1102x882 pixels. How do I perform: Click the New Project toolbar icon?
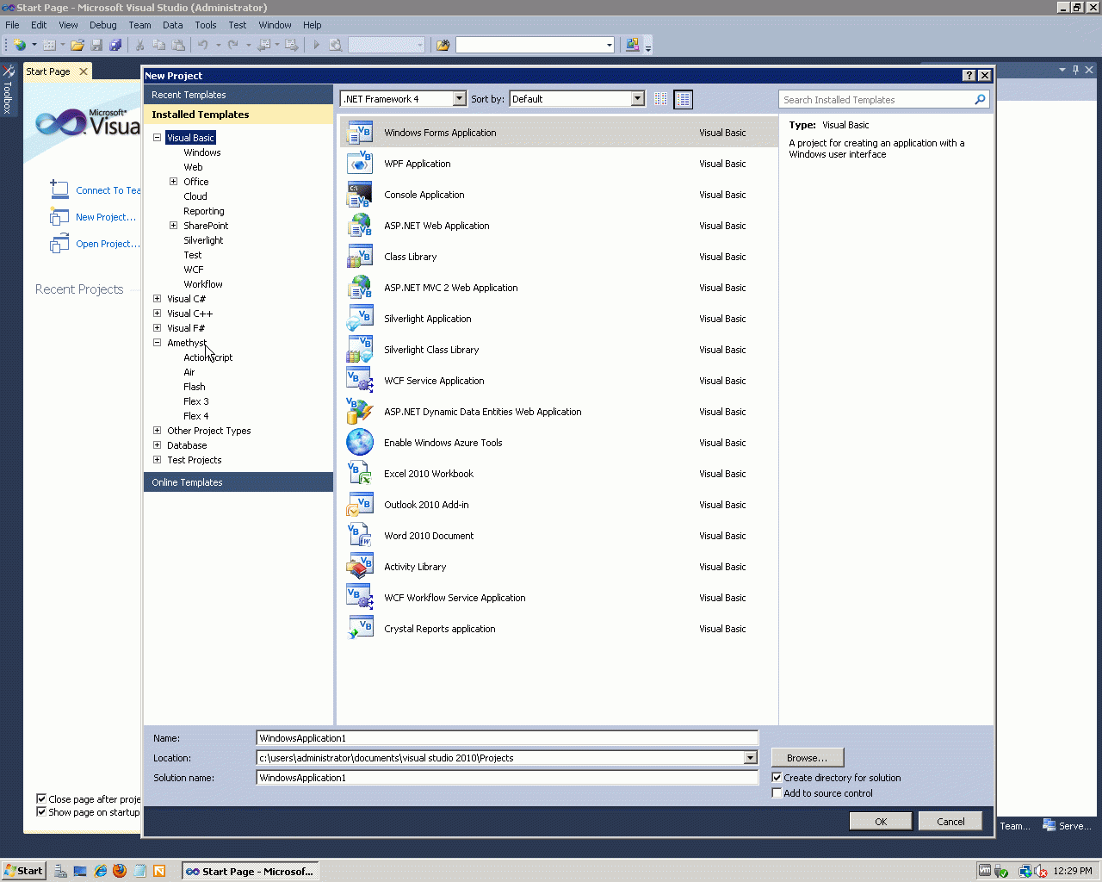19,45
